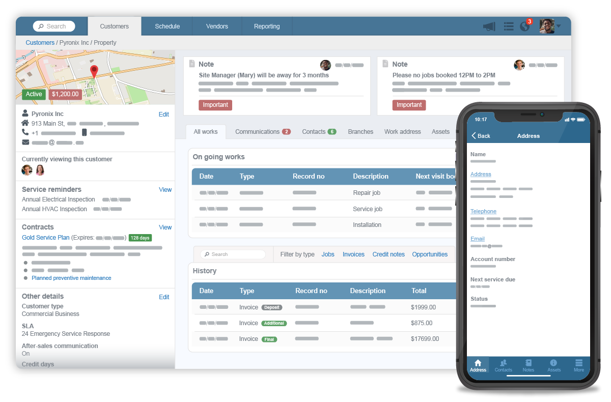Select the Communications tab

pyautogui.click(x=262, y=132)
